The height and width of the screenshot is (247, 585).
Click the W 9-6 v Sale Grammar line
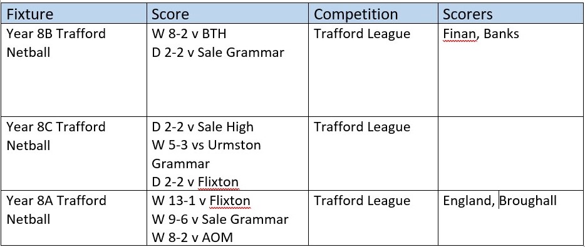[x=220, y=219]
